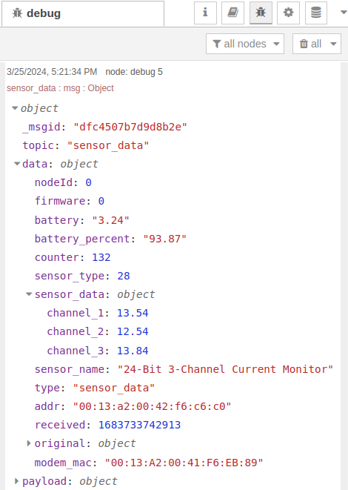Click the trash can clear icon

[304, 44]
